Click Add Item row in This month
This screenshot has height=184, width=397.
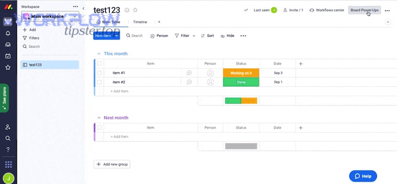(119, 91)
